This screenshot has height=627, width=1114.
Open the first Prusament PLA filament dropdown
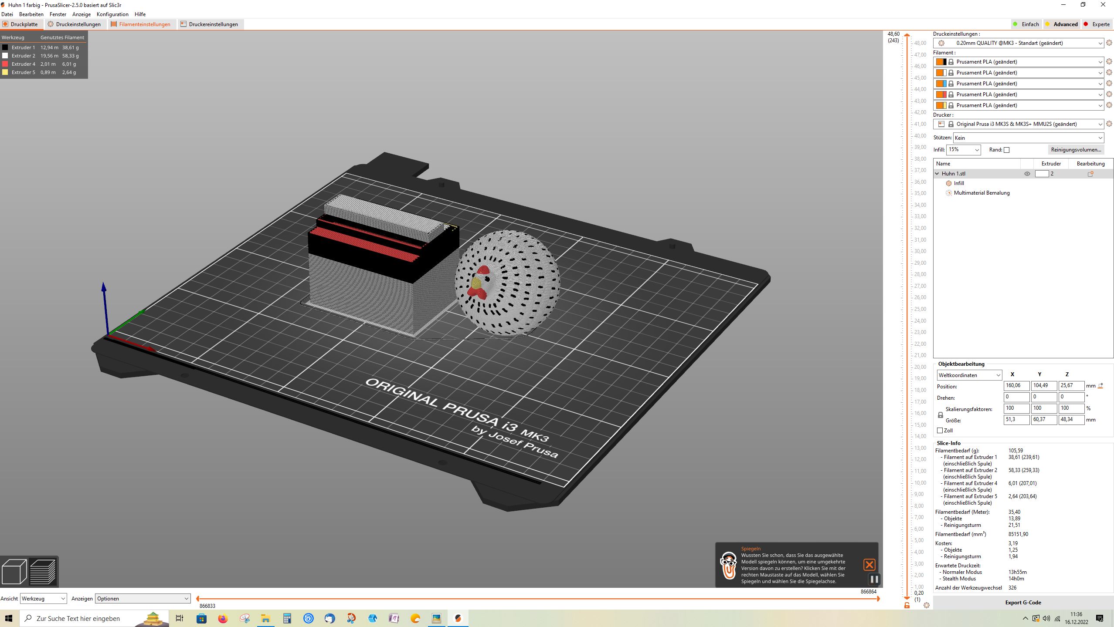tap(1019, 62)
